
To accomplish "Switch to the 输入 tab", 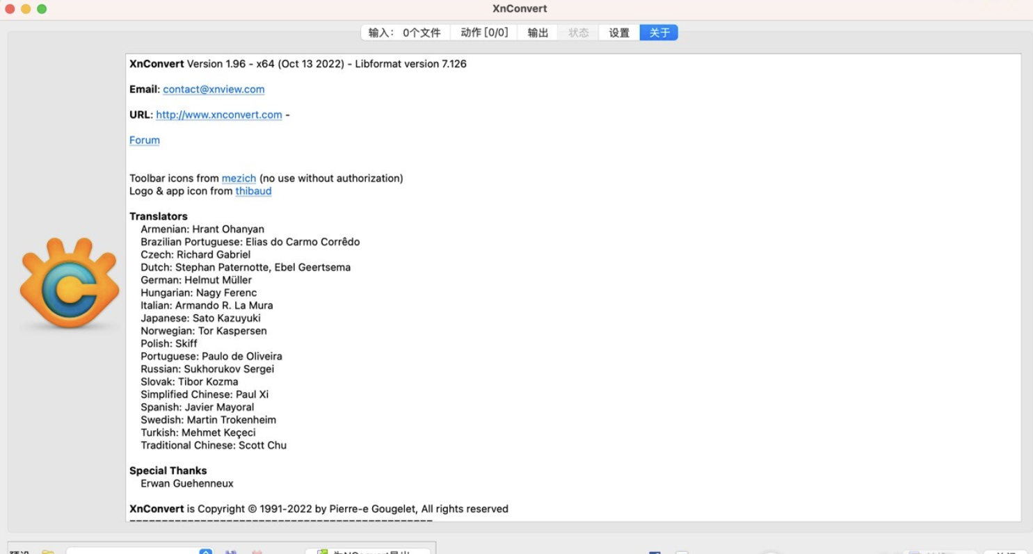I will click(405, 33).
